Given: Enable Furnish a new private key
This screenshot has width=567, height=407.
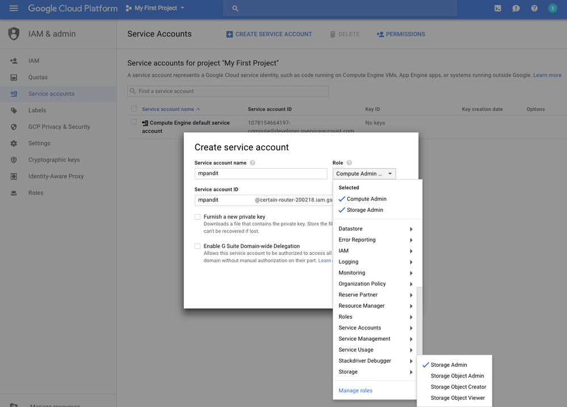Looking at the screenshot, I should 197,216.
